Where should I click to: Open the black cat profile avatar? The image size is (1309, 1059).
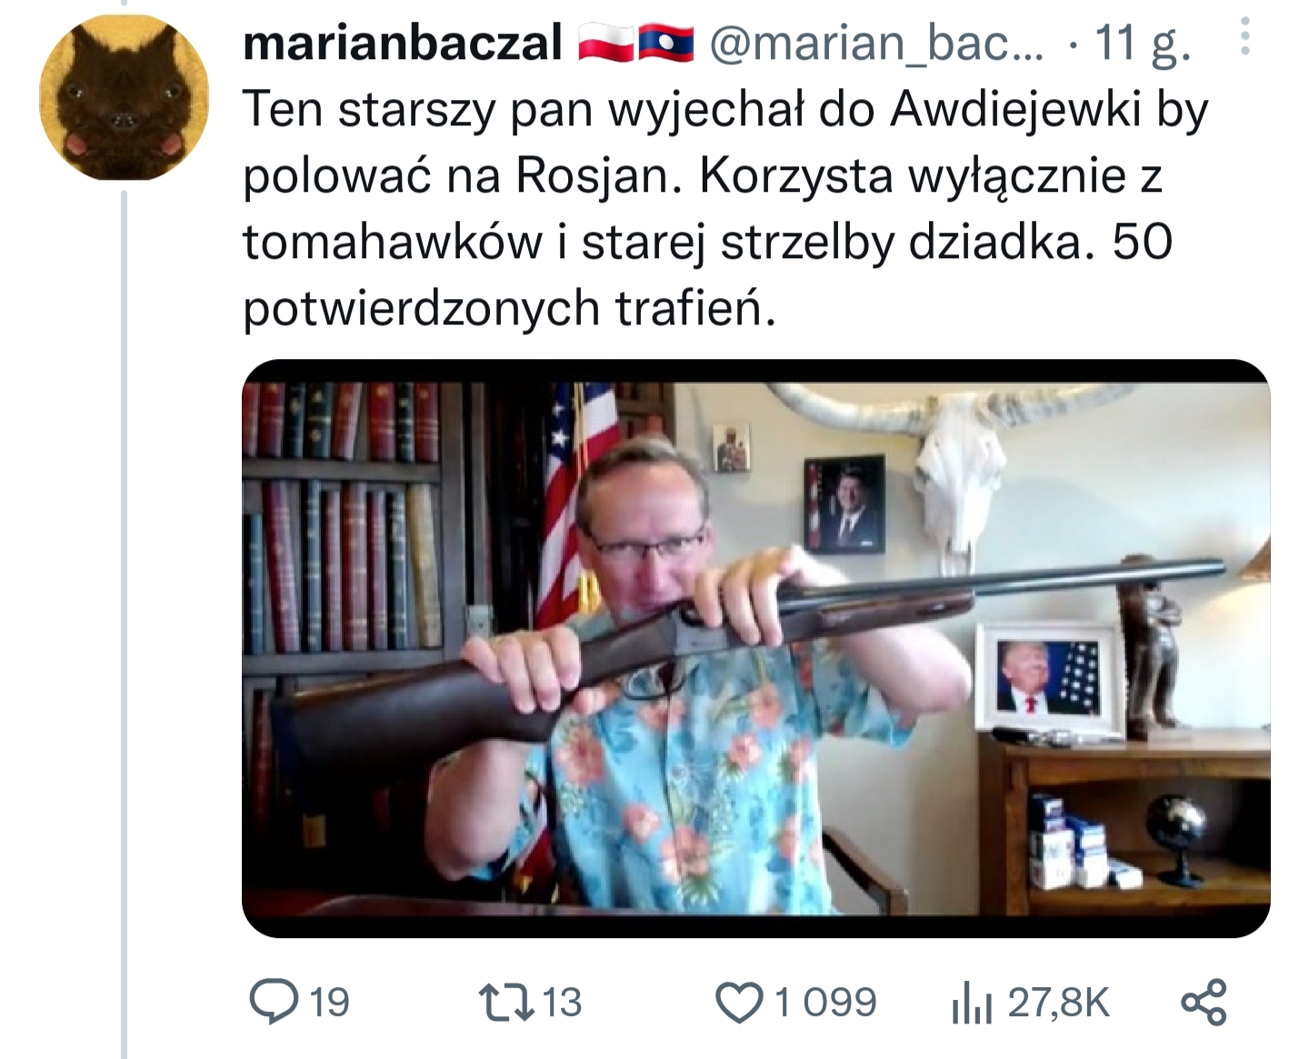pyautogui.click(x=124, y=97)
